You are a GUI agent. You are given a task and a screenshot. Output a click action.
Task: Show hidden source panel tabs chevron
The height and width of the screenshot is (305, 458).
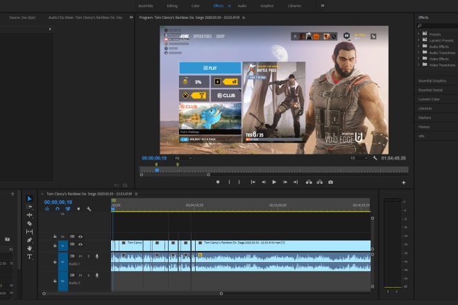(131, 17)
